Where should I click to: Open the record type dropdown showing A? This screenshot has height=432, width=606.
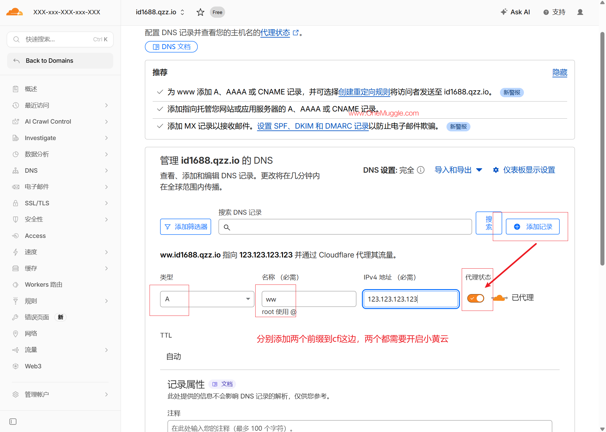point(207,299)
